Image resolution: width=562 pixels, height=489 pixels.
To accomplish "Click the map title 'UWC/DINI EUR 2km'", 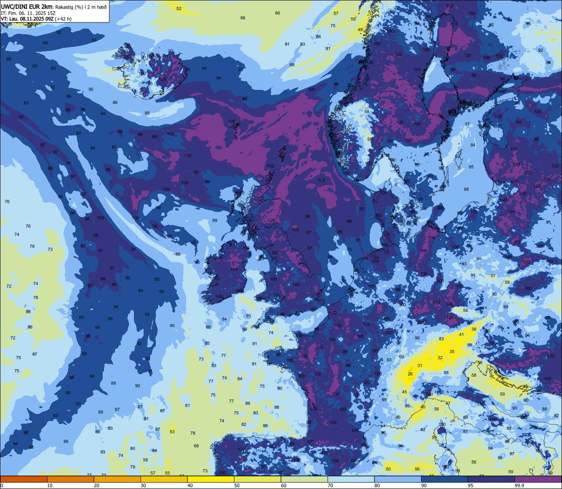I will point(27,7).
